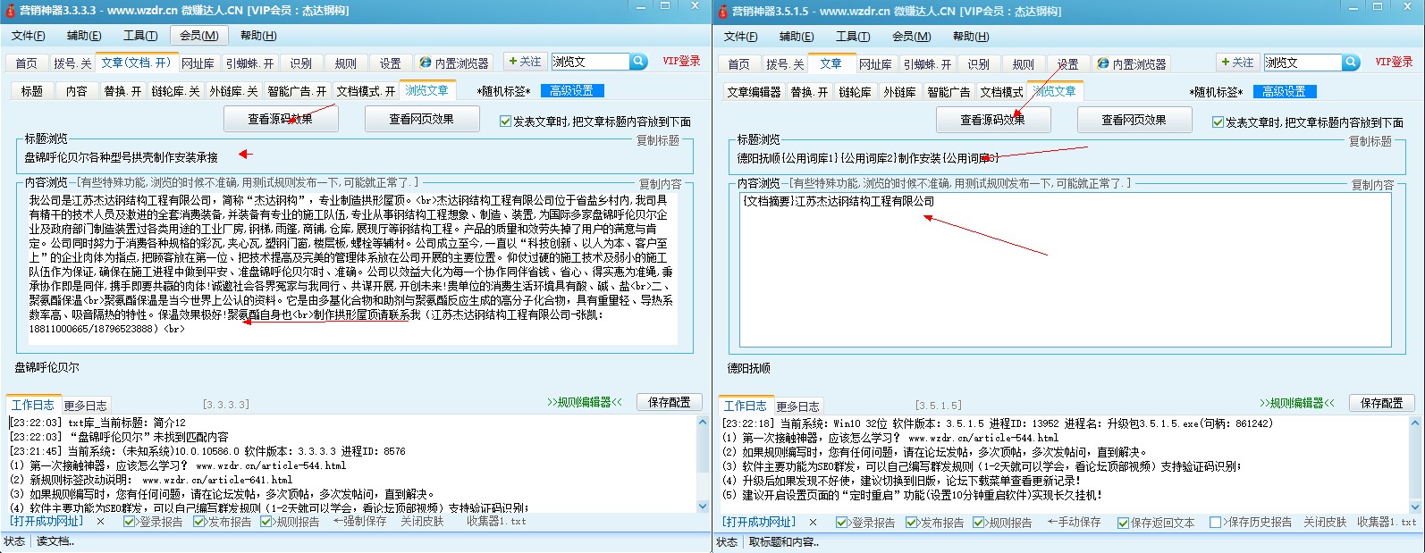Click *随机标签* label in 3.5.1.5 window

click(x=1217, y=92)
